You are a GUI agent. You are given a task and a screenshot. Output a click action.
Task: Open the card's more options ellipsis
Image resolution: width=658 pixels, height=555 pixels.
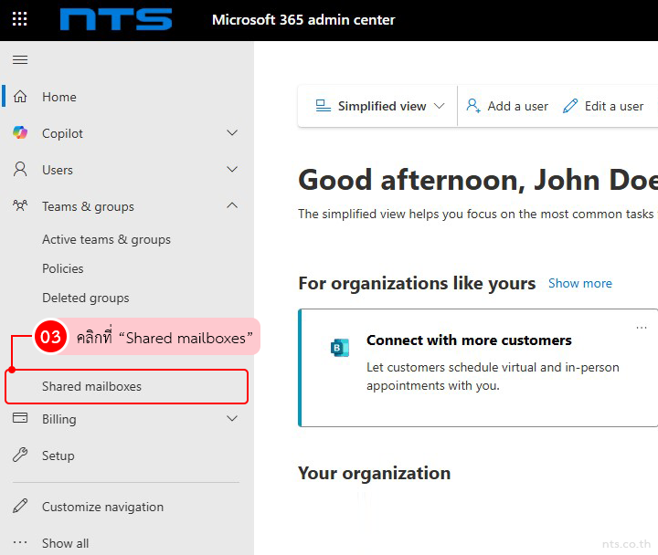tap(642, 328)
